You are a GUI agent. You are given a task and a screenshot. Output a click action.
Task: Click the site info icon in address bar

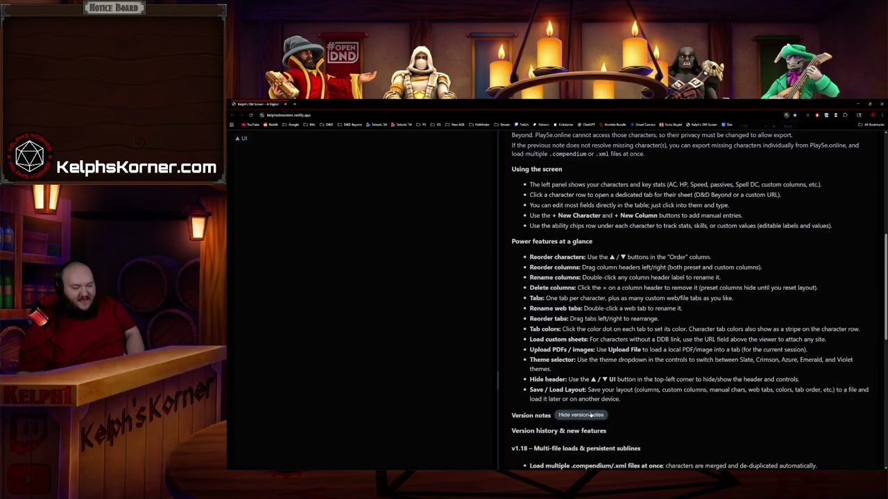(262, 115)
